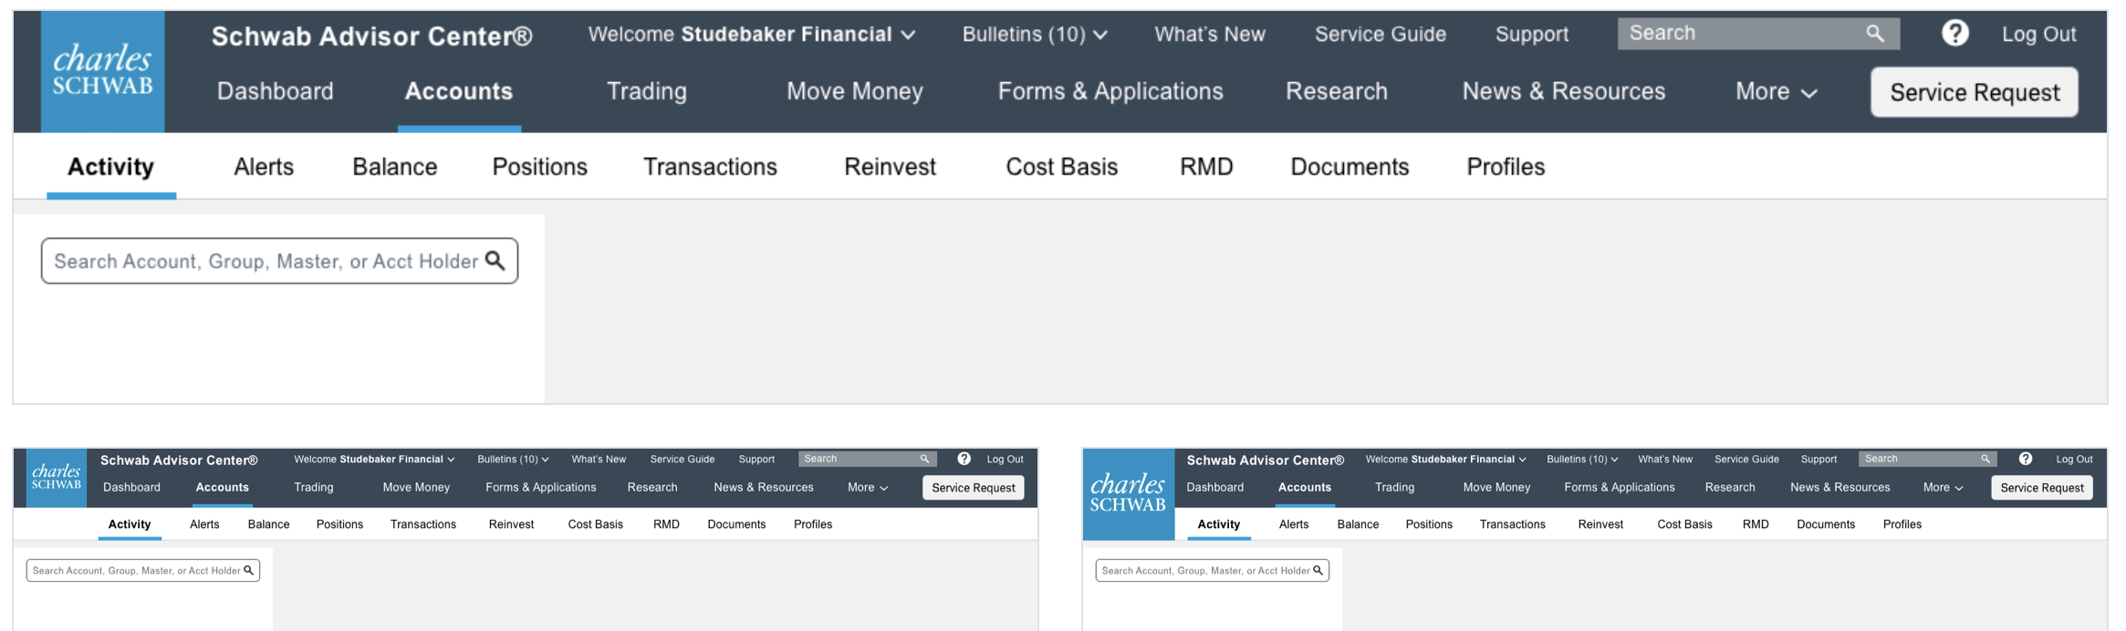Image resolution: width=2126 pixels, height=631 pixels.
Task: Click Log Out in the large top header
Action: coord(2039,35)
